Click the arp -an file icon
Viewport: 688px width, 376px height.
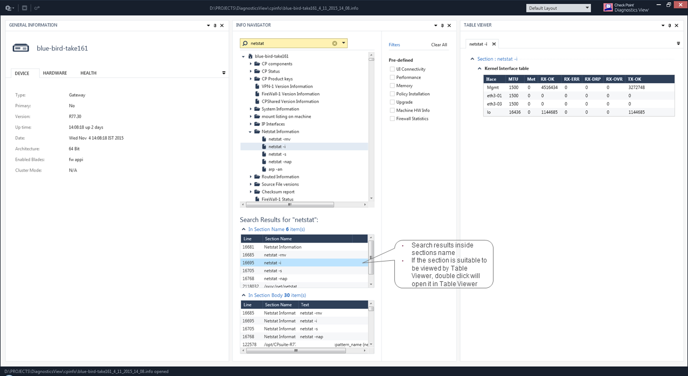click(x=264, y=169)
